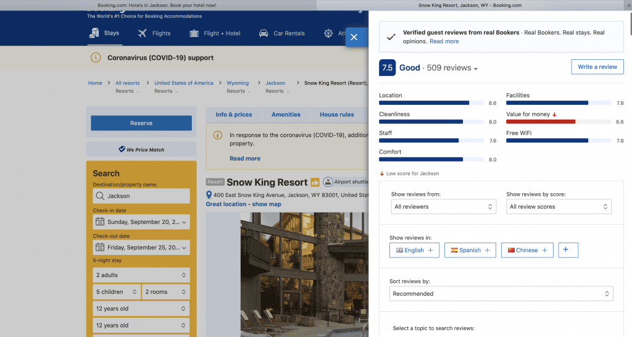Click Read more in COVID property notice

pos(245,159)
